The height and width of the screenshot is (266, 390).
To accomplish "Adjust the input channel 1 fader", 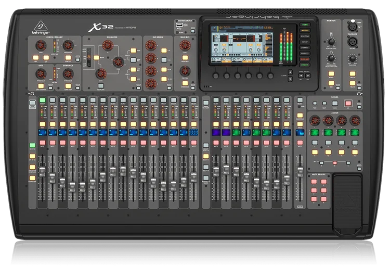I will click(43, 171).
